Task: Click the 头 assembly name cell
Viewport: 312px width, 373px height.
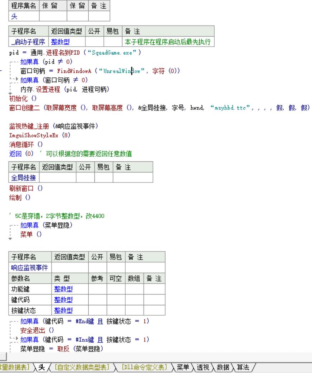Action: pos(24,16)
